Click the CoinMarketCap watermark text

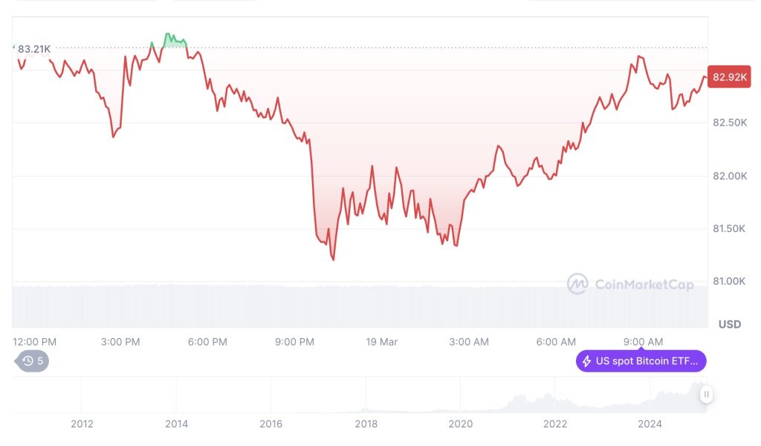point(644,285)
